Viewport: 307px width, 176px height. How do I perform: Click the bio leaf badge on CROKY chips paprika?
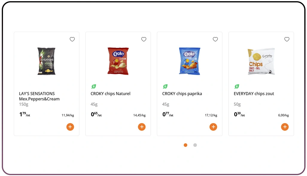tap(165, 86)
